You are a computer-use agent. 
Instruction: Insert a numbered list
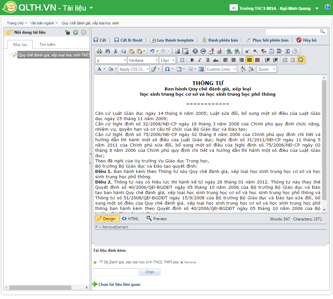(285, 60)
